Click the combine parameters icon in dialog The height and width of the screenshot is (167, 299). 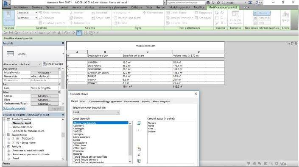pos(139,161)
